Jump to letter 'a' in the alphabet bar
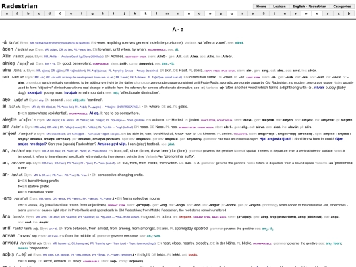Viewport: 356px width, 267px height. (7, 13)
